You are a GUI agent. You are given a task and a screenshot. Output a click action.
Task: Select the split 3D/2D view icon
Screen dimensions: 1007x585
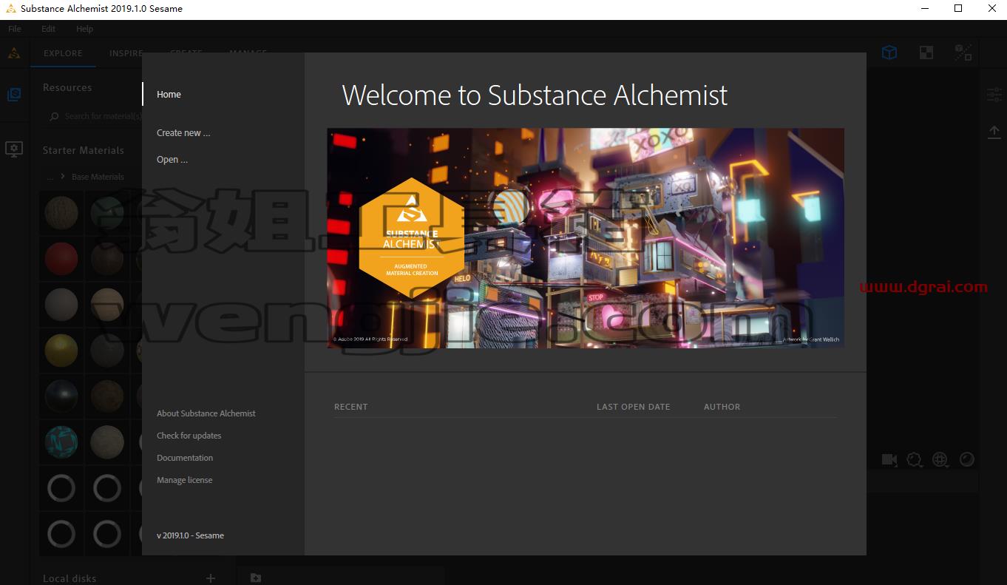963,53
